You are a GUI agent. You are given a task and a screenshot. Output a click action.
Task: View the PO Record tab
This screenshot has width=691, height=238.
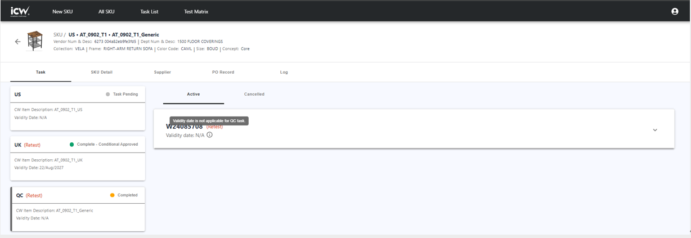[223, 72]
